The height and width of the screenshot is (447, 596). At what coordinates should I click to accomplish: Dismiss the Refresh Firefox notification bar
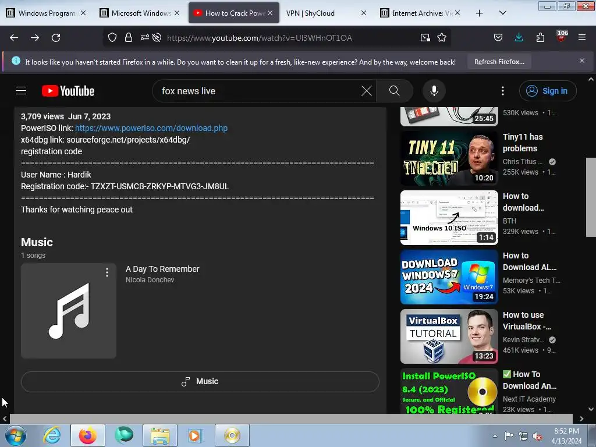(x=582, y=61)
